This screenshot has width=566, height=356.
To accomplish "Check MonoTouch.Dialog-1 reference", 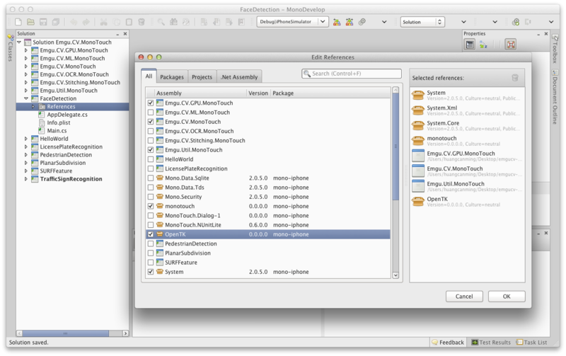I will tap(151, 216).
